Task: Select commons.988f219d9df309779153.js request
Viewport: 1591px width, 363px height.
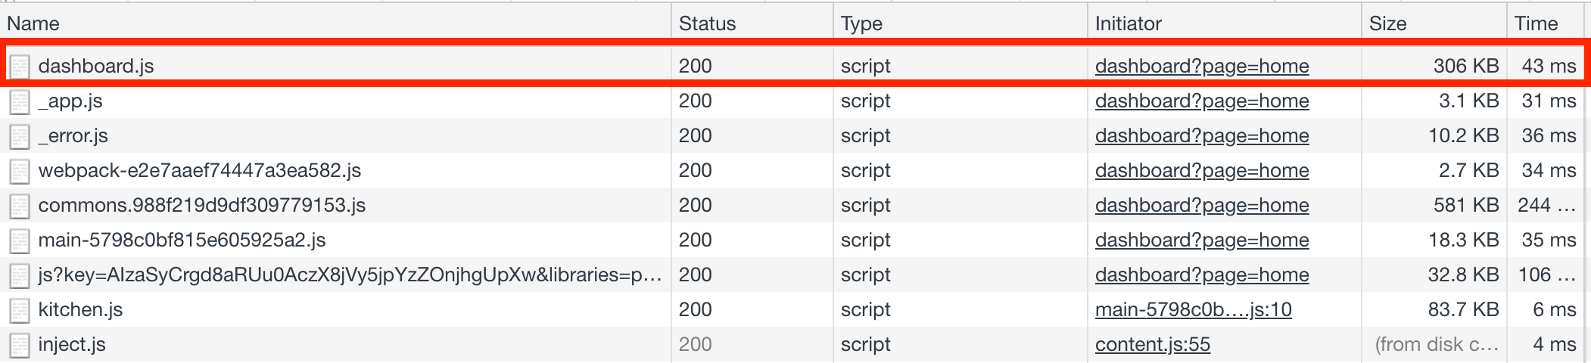Action: (x=202, y=205)
